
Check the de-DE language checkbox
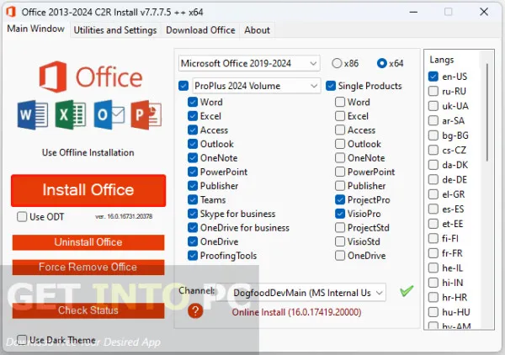(x=433, y=179)
